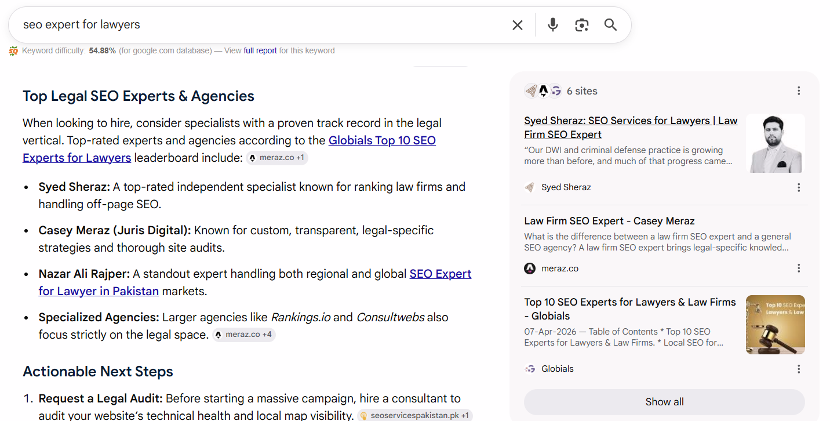The image size is (830, 421).
Task: Click the heading 'Actionable Next Steps'
Action: (x=98, y=372)
